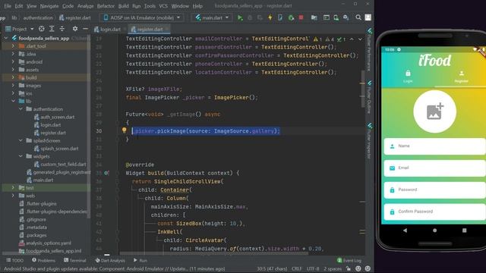This screenshot has width=486, height=273.
Task: Click the UTF-8 encoding in the status bar
Action: (313, 268)
